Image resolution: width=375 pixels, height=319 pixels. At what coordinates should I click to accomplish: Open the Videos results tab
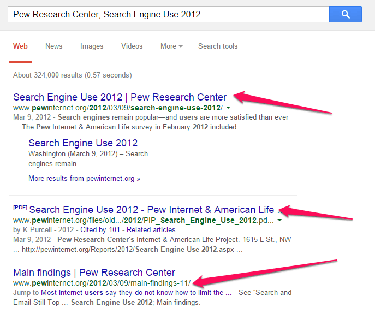click(x=132, y=46)
